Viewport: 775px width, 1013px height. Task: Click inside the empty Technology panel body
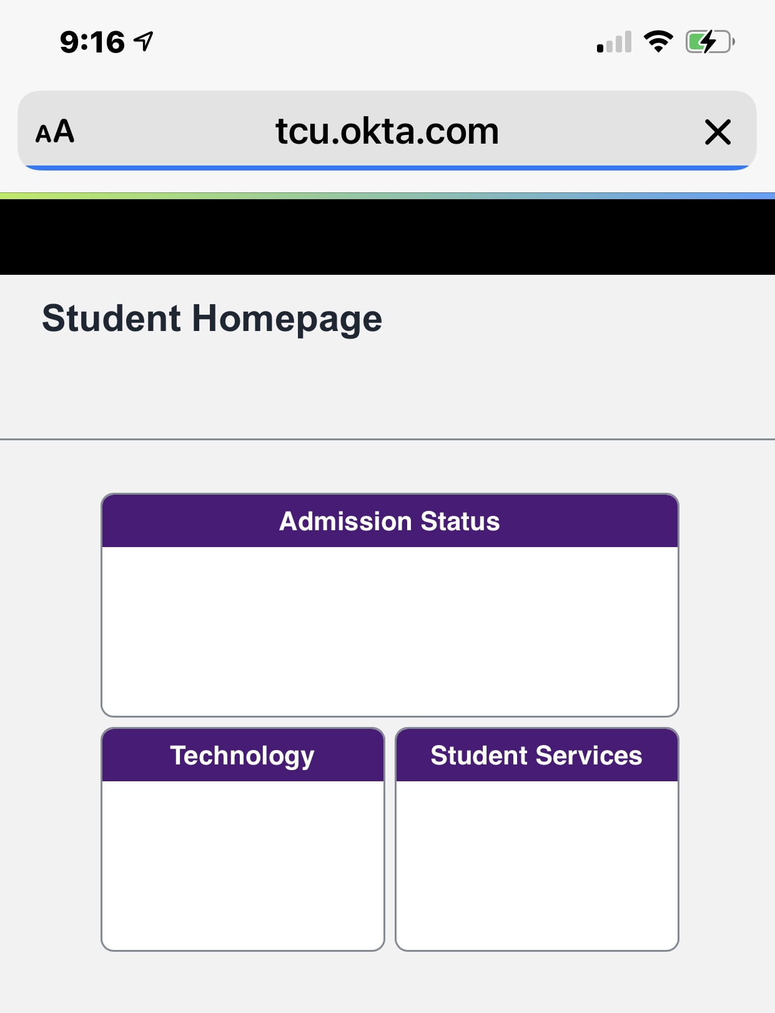pos(243,865)
